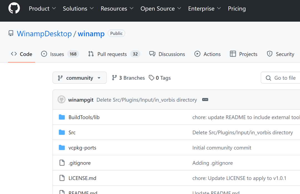Click the Issues circle-dot icon

44,54
